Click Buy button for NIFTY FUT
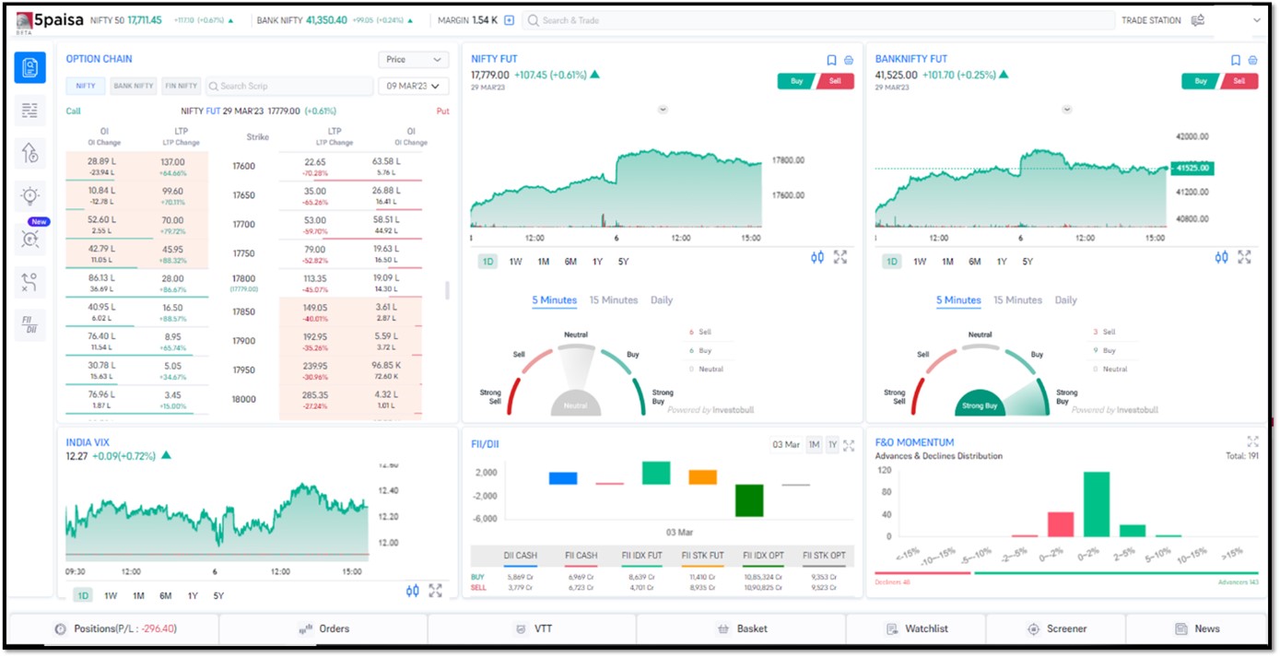This screenshot has width=1280, height=657. [795, 81]
